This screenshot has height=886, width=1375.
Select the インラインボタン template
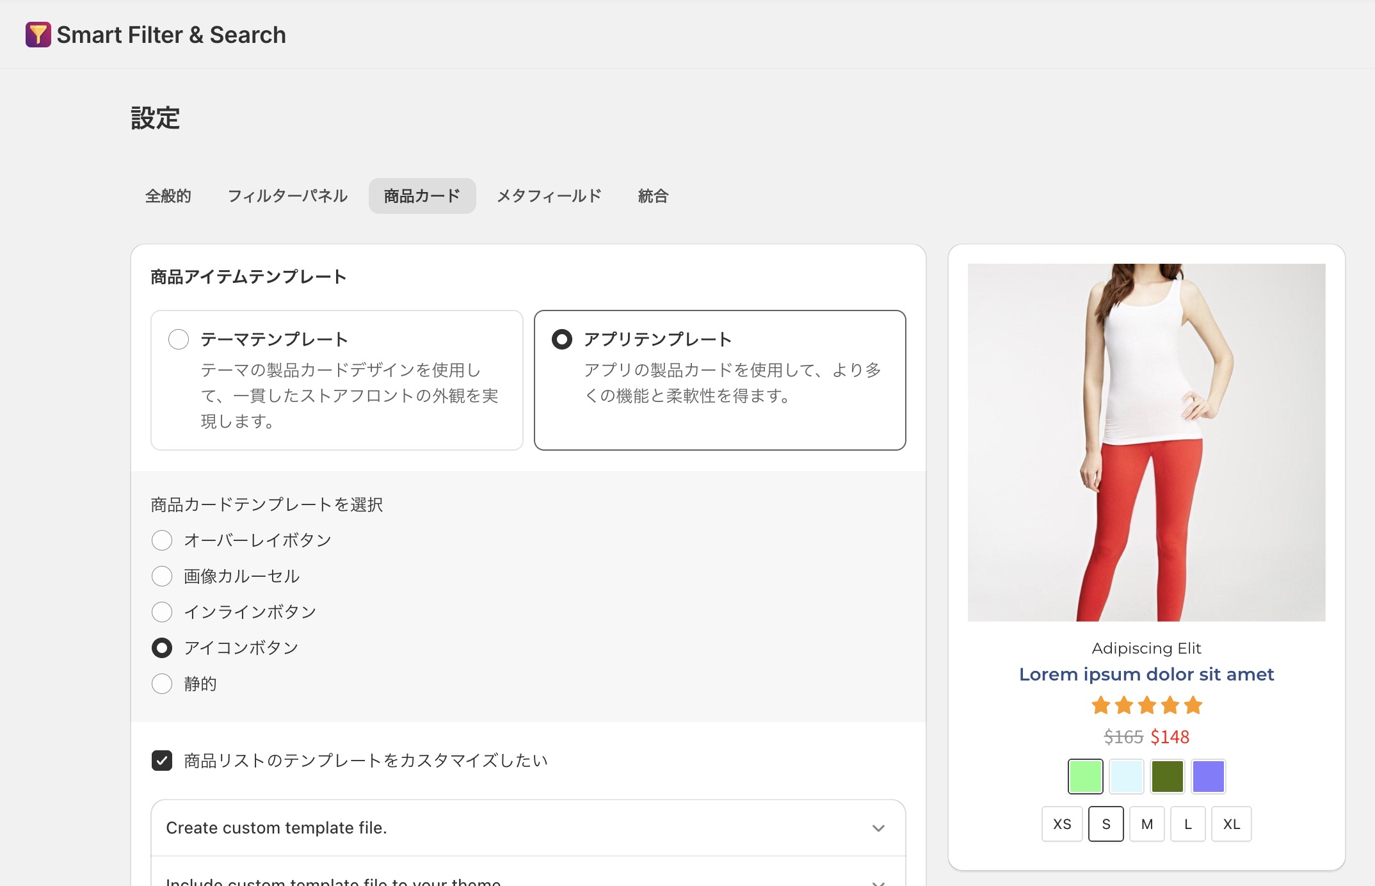tap(162, 612)
